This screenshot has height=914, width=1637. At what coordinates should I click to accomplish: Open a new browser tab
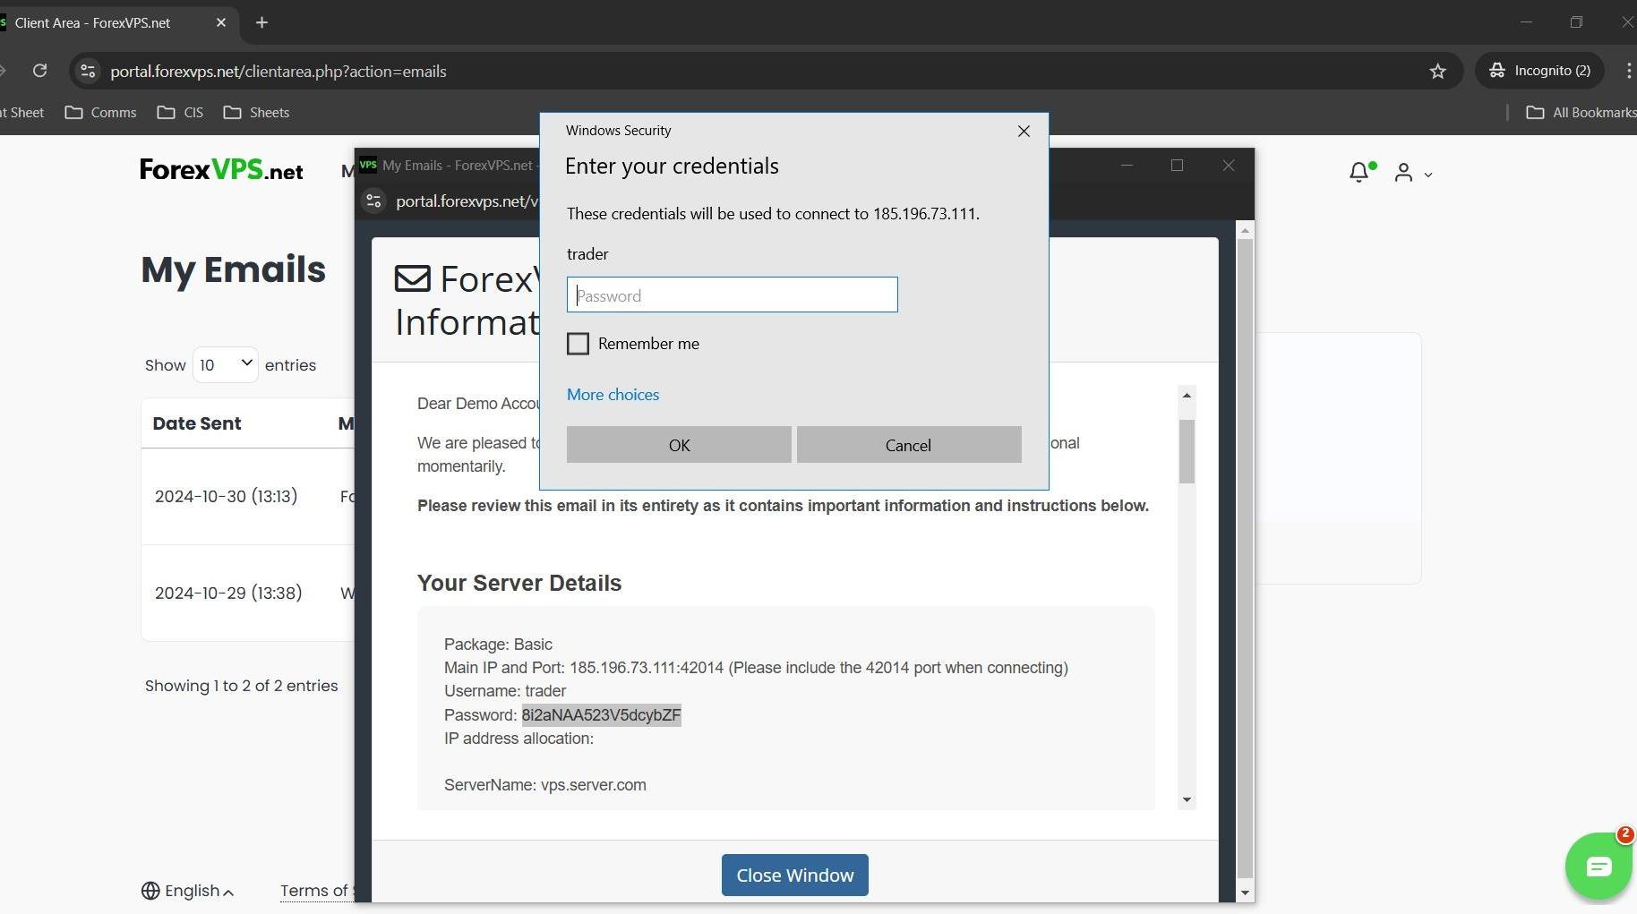(x=261, y=22)
